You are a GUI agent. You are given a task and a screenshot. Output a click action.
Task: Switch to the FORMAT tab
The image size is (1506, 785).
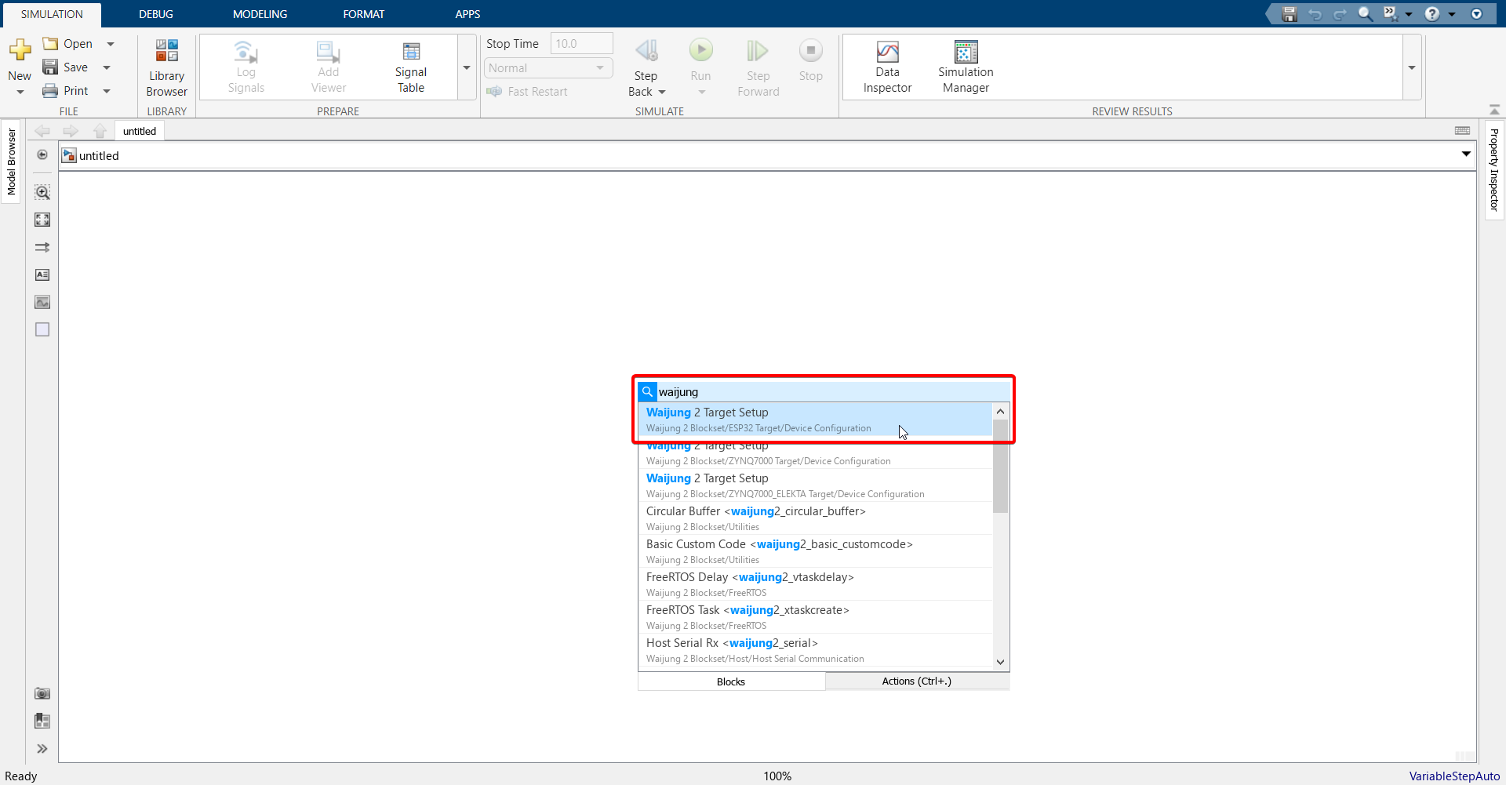click(x=363, y=14)
